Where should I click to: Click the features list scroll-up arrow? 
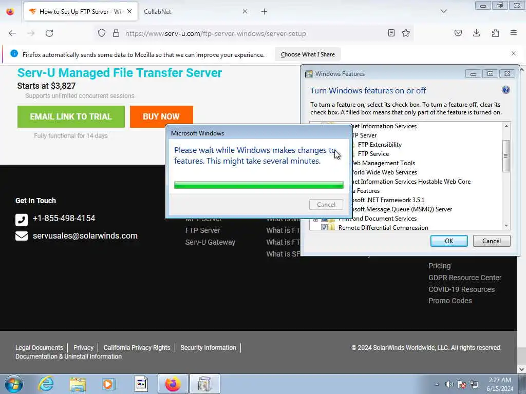coord(506,126)
